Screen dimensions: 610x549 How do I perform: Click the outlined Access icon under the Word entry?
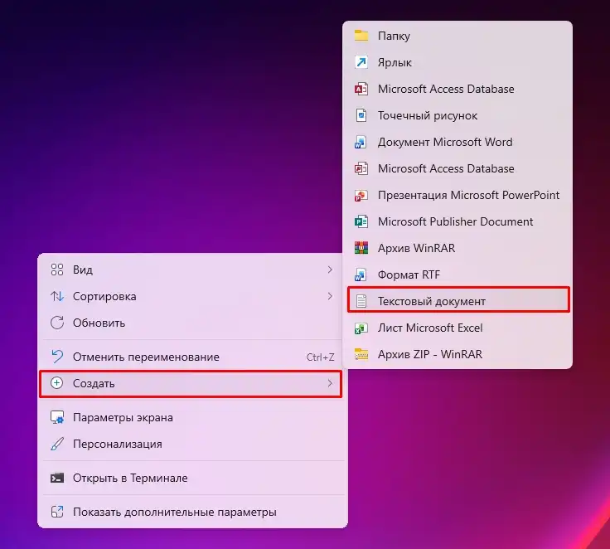pyautogui.click(x=361, y=168)
